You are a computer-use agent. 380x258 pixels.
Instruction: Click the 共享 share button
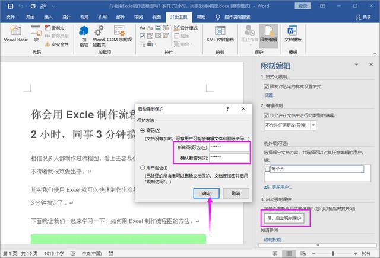(363, 17)
